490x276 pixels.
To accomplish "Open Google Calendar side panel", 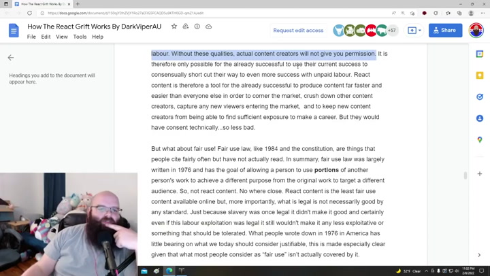I will coord(480,54).
